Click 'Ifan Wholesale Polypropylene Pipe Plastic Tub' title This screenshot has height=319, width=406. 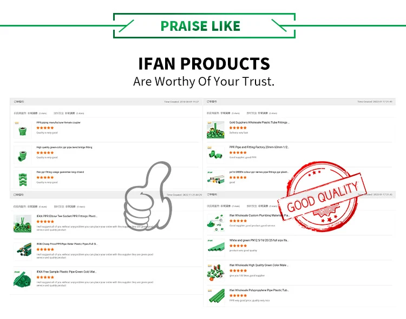259,290
